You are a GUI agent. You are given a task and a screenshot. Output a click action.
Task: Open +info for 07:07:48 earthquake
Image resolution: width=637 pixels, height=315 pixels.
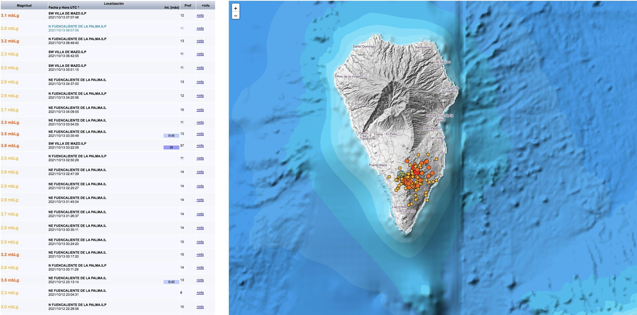pyautogui.click(x=200, y=15)
